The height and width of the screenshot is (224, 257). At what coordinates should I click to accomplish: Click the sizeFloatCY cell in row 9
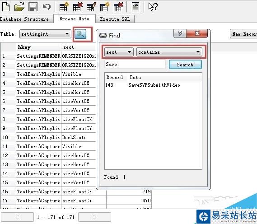click(x=78, y=128)
